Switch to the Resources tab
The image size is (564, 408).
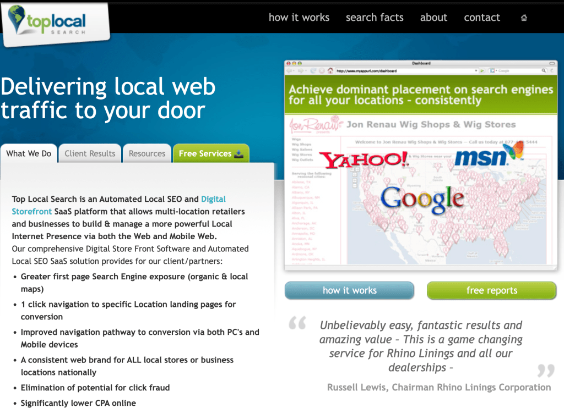tap(147, 154)
